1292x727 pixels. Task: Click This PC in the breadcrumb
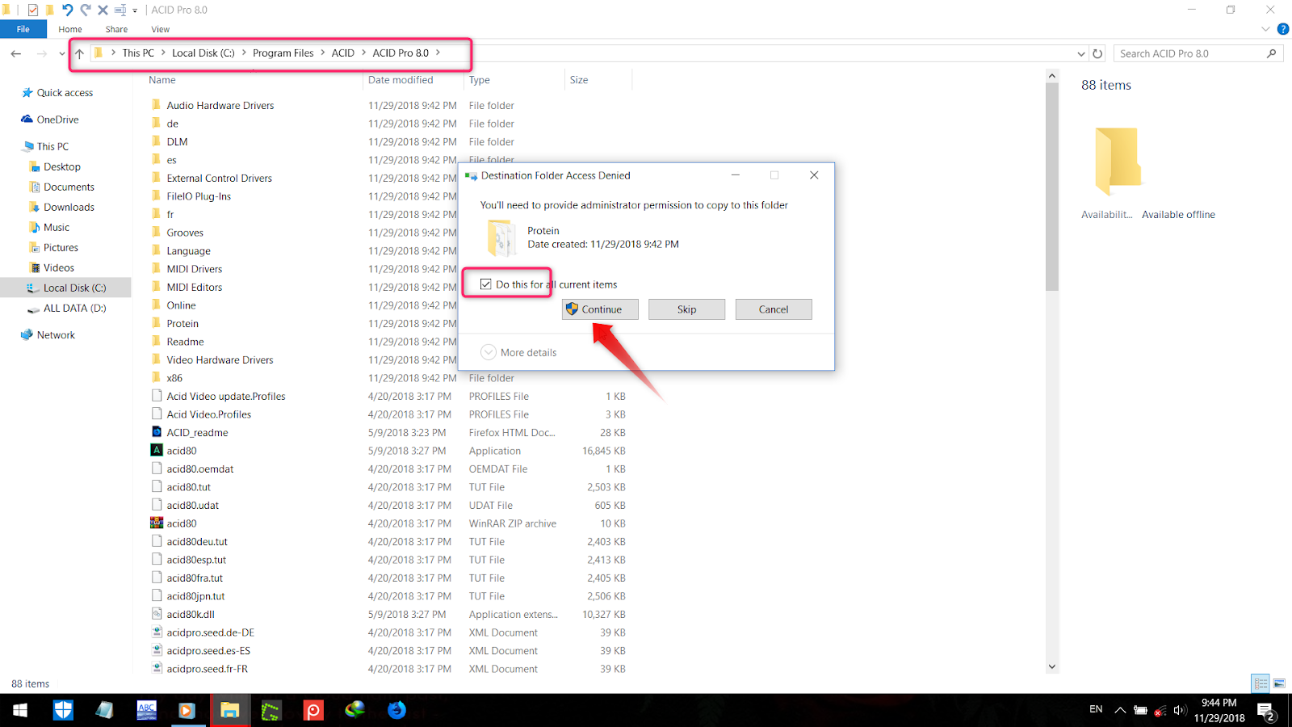[138, 53]
